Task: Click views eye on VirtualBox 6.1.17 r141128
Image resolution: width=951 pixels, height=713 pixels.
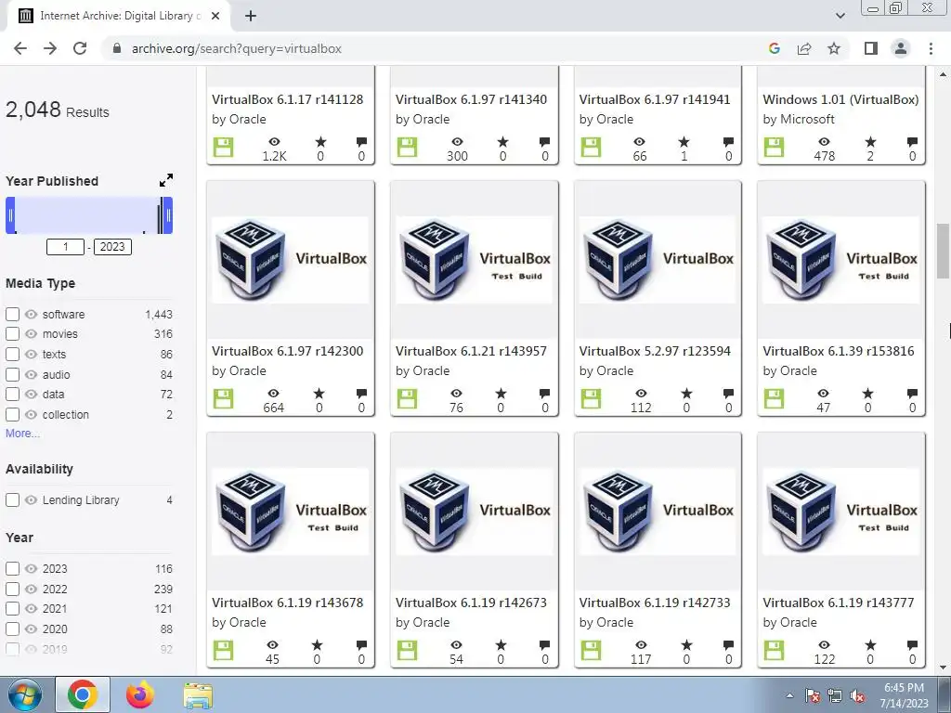Action: (274, 142)
